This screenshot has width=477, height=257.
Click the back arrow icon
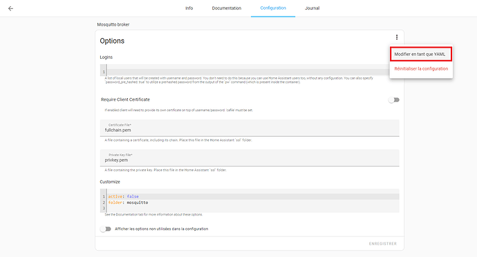pyautogui.click(x=10, y=8)
